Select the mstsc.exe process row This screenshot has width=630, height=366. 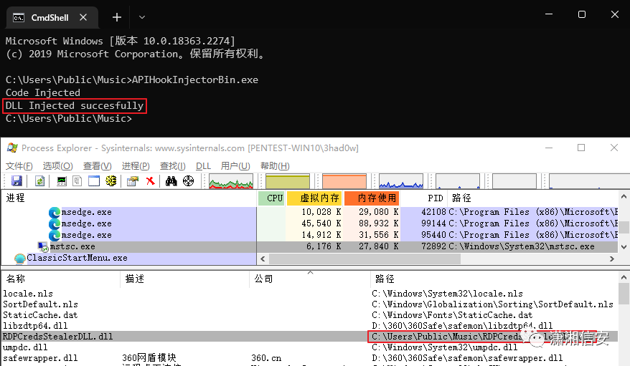coord(309,246)
